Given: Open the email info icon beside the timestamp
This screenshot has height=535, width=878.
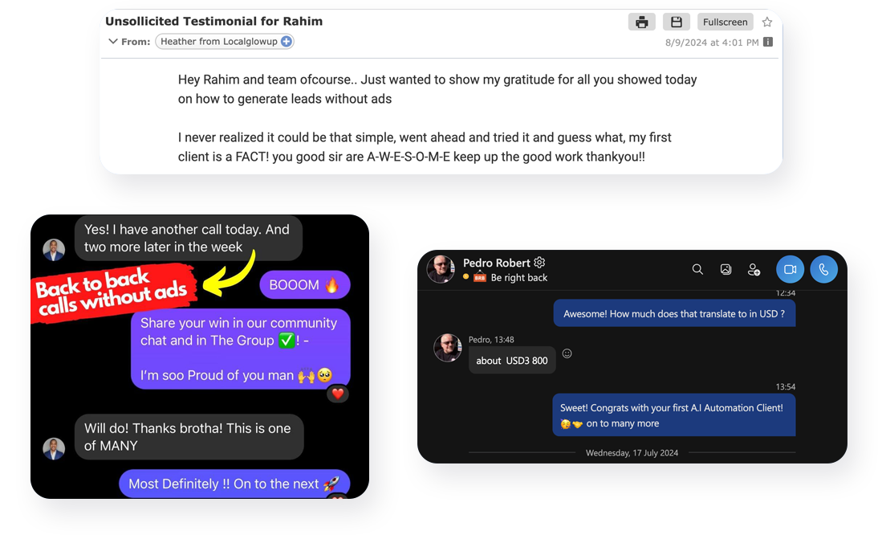Looking at the screenshot, I should (768, 42).
